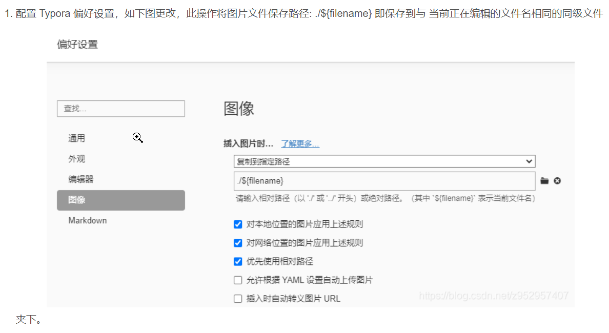Enable 允许根据 YAML 设置自动上传图片 checkbox
The width and height of the screenshot is (609, 333).
coord(238,280)
